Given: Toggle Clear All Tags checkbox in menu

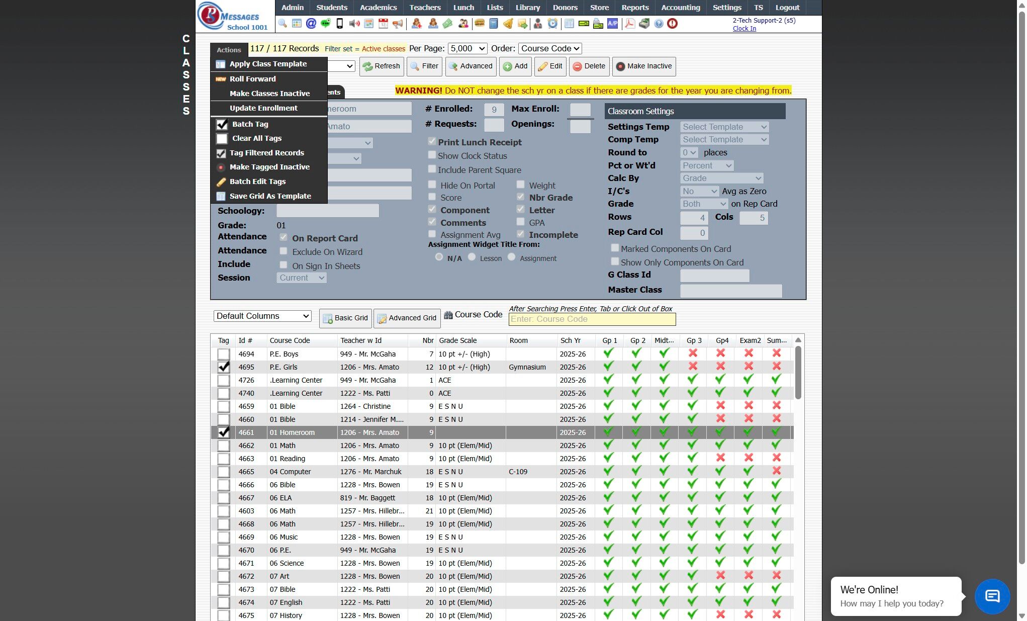Looking at the screenshot, I should click(222, 138).
